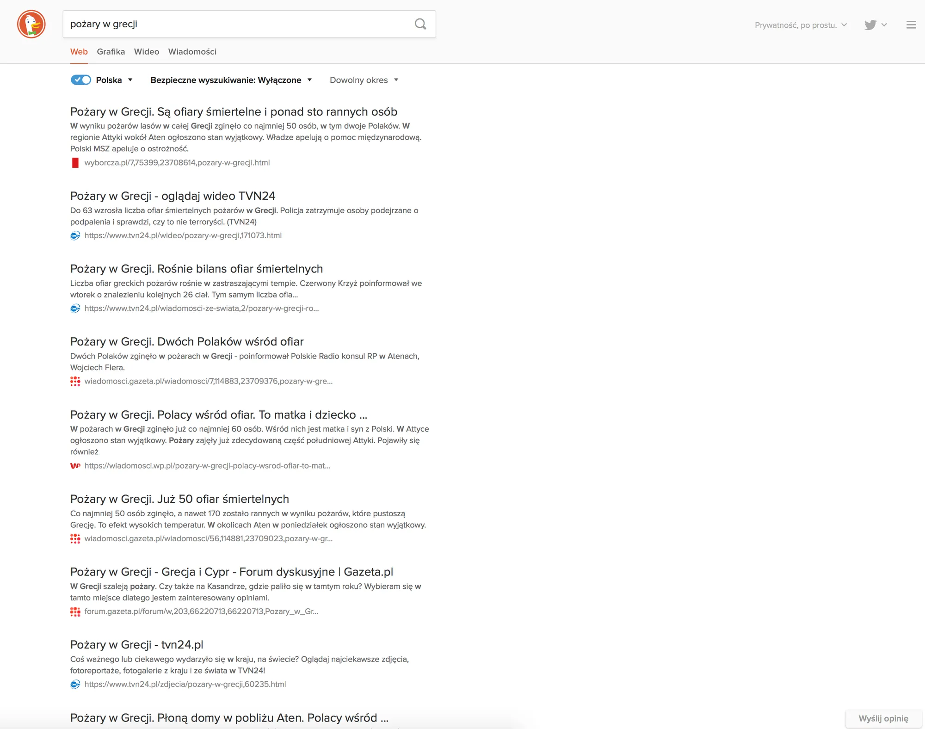The height and width of the screenshot is (729, 925).
Task: Switch to Wiadomości tab
Action: coord(192,52)
